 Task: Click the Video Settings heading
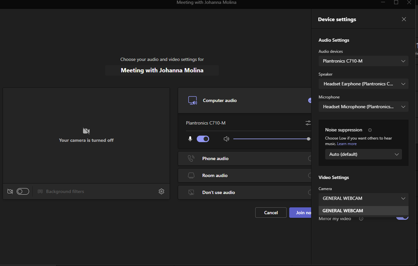[333, 177]
